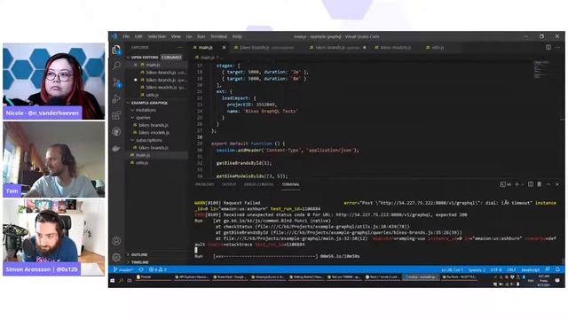
Task: Click the Split Editor icon in the tab bar
Action: pos(548,47)
